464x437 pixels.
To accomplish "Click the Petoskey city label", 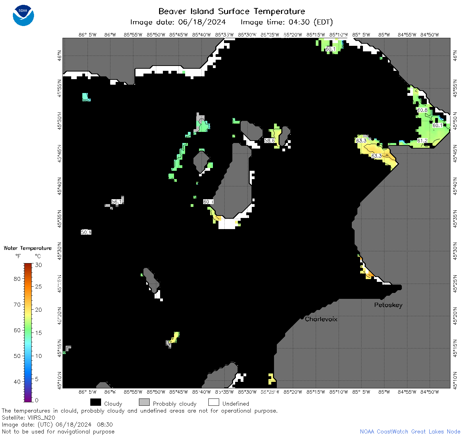I will pos(388,305).
